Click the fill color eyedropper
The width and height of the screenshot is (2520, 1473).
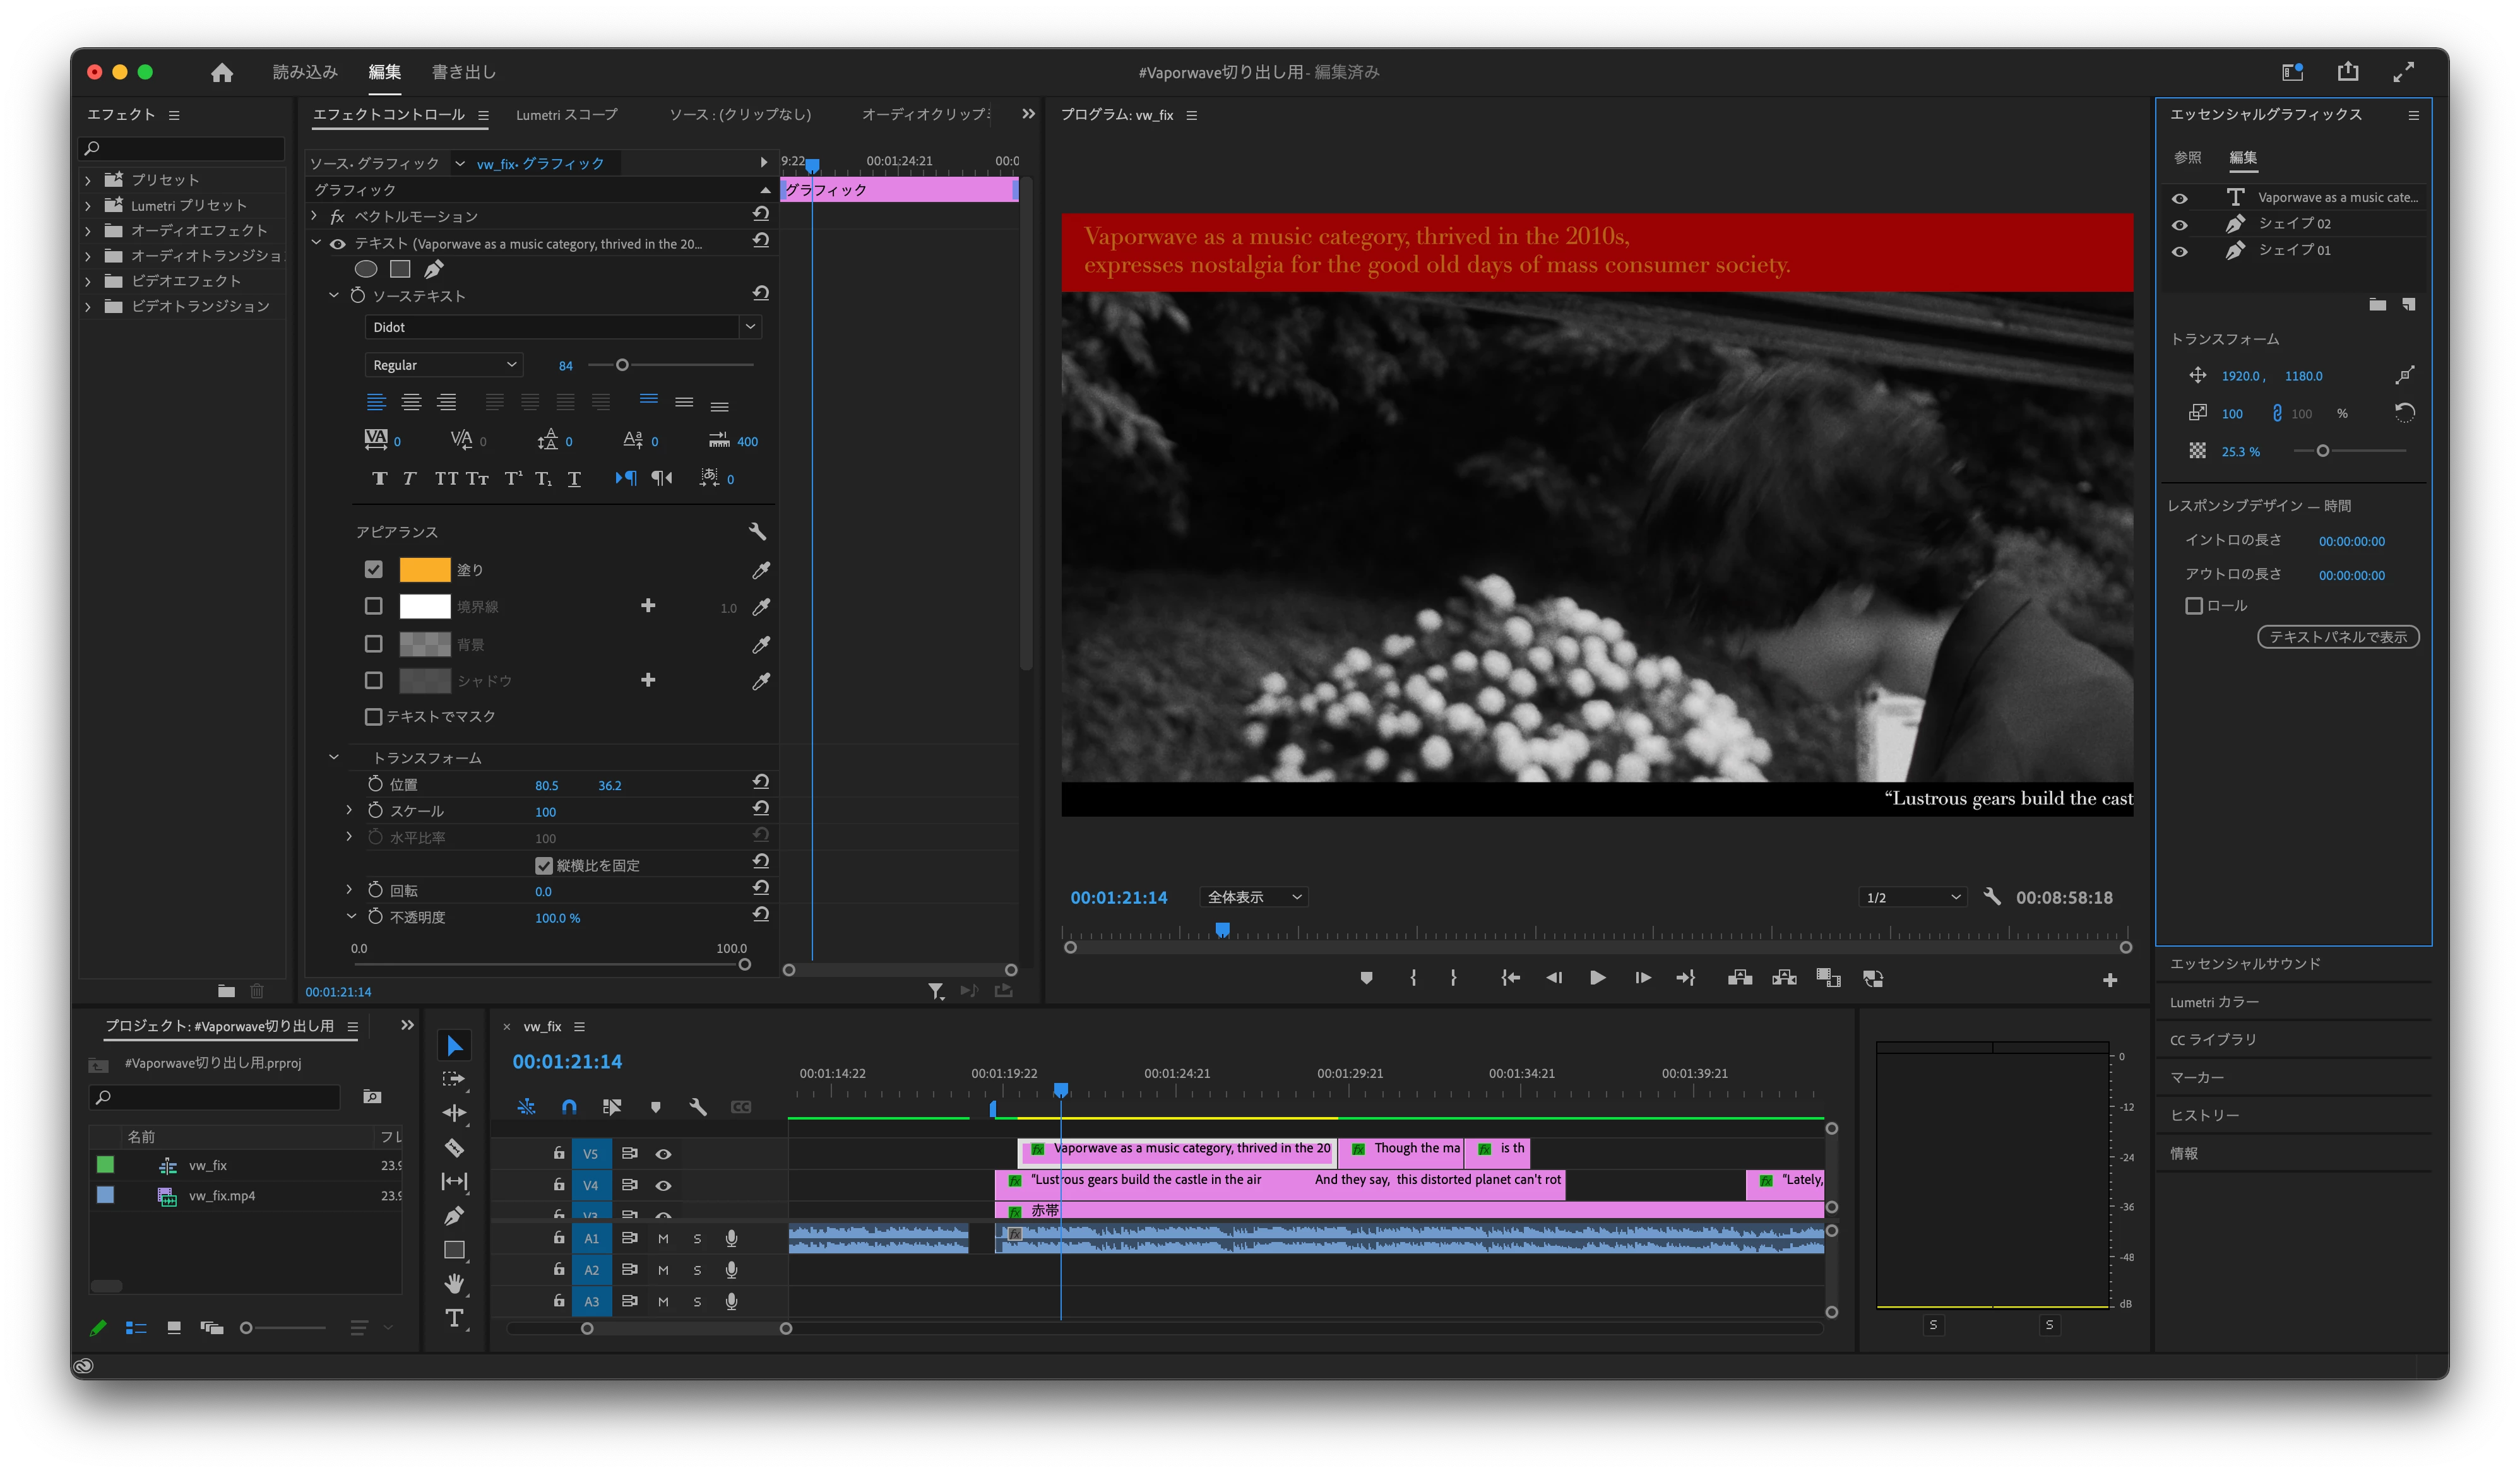[x=761, y=570]
